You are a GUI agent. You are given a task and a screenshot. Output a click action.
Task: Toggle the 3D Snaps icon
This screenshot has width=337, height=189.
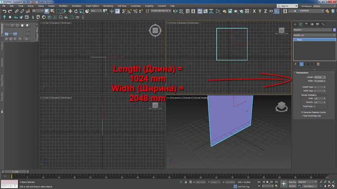pos(124,11)
